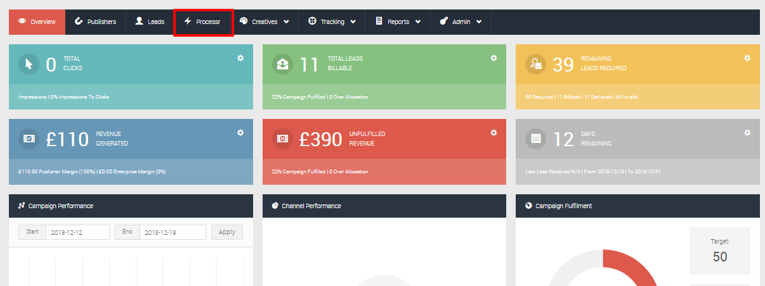Click gear icon on Days Remaining card

[x=747, y=133]
